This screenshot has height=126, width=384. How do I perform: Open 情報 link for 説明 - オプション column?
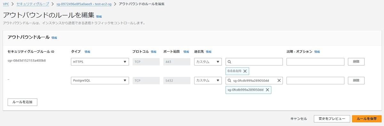click(x=317, y=51)
